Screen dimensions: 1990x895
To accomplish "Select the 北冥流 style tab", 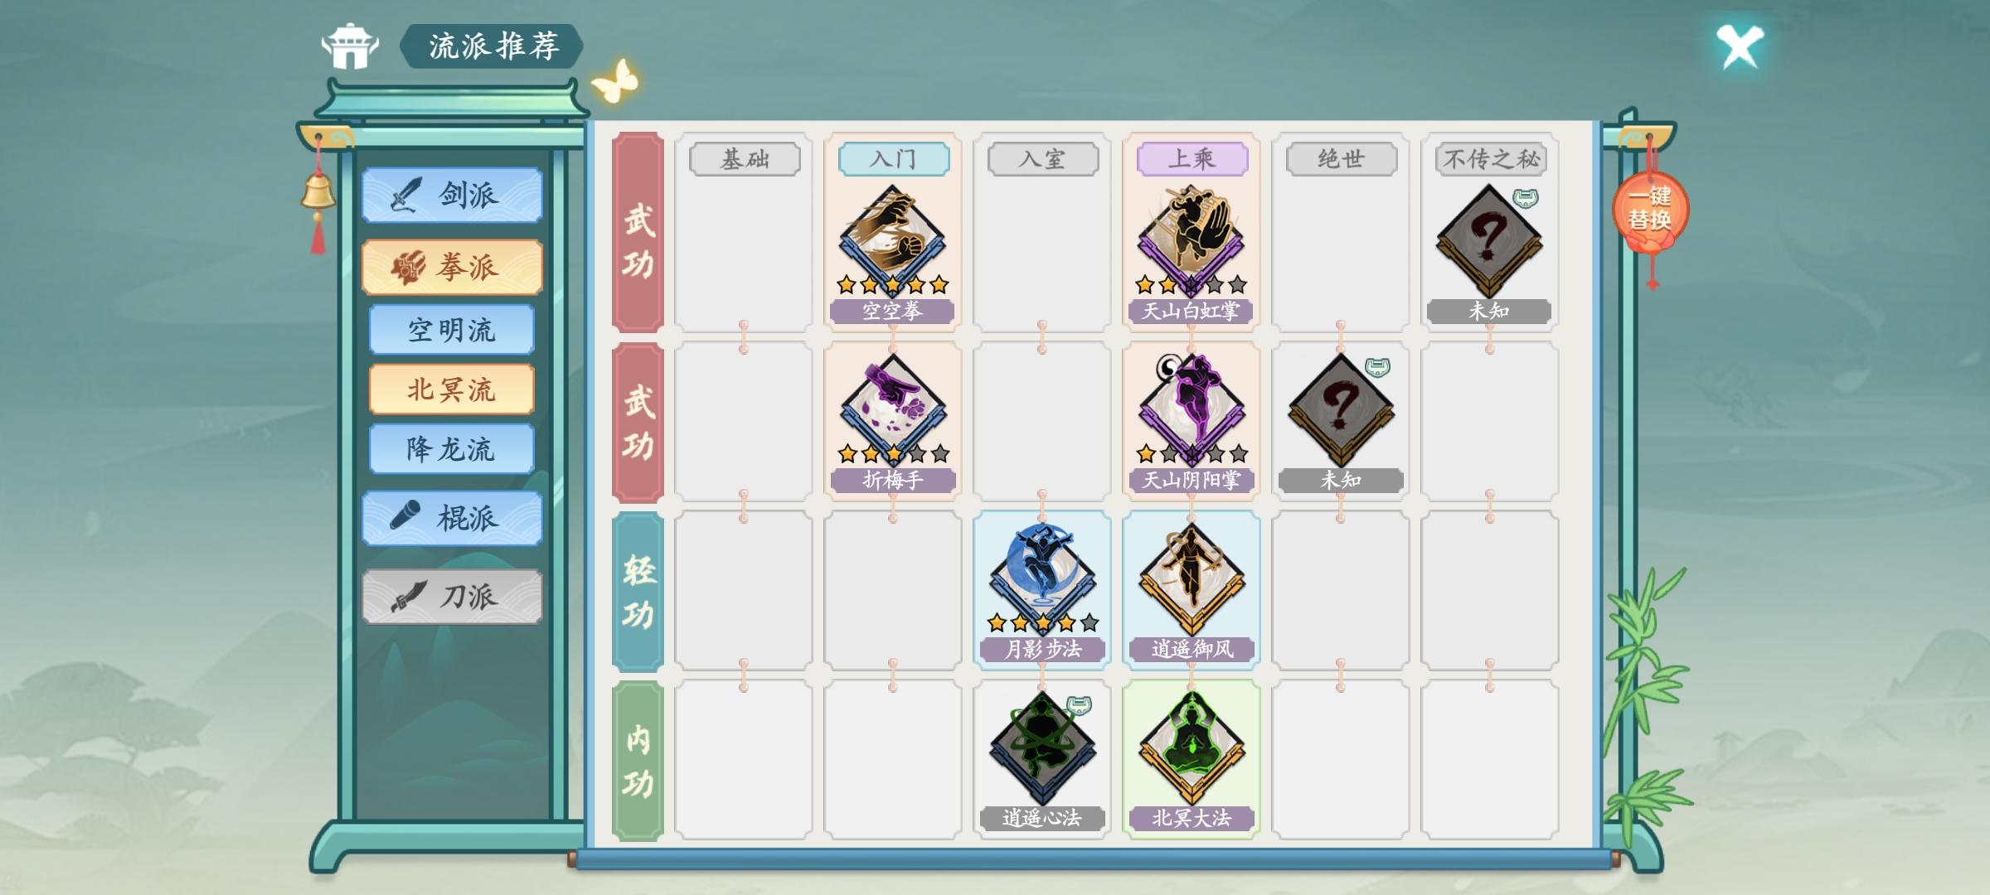I will pos(451,389).
